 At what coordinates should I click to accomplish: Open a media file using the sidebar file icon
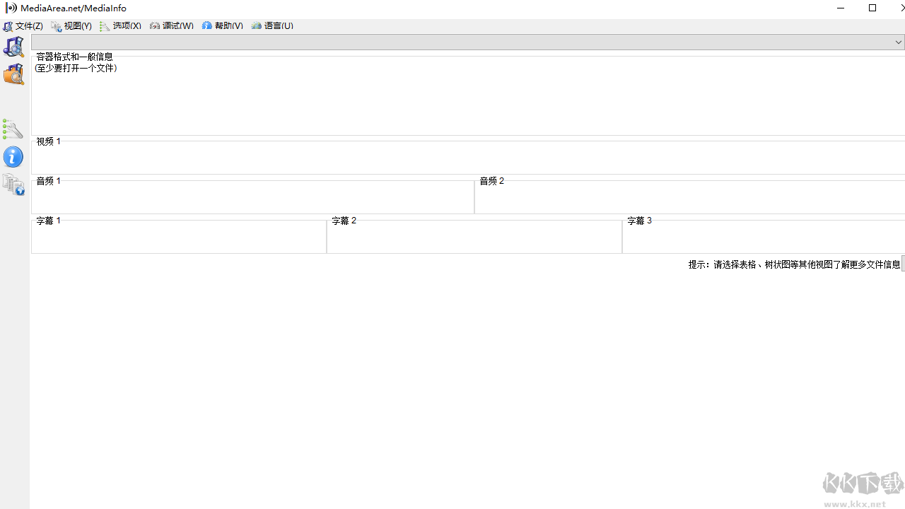click(x=13, y=47)
